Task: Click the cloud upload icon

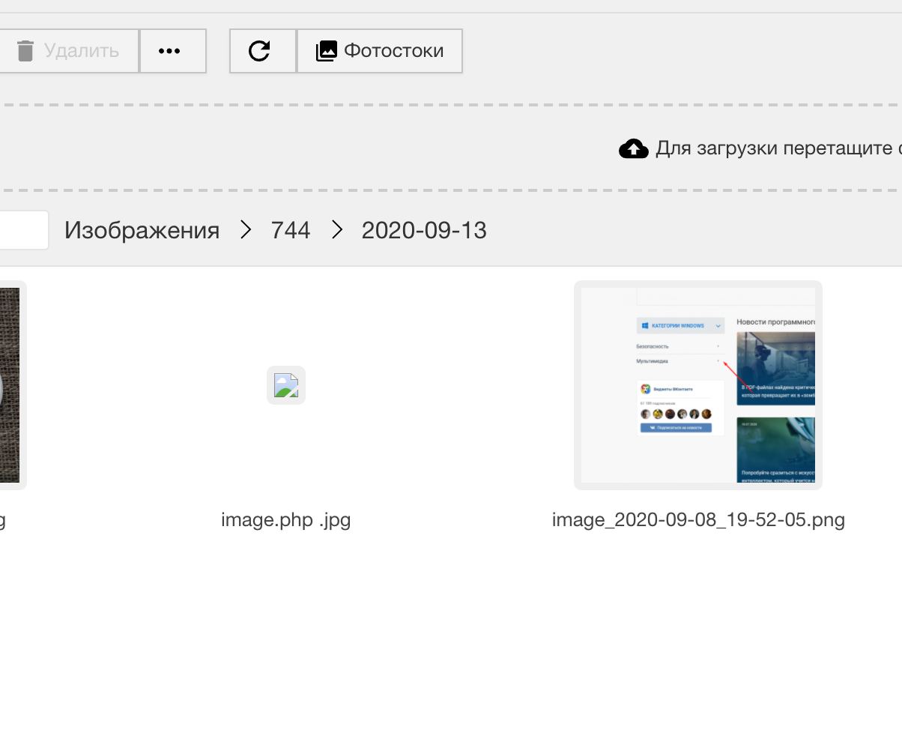Action: coord(634,148)
